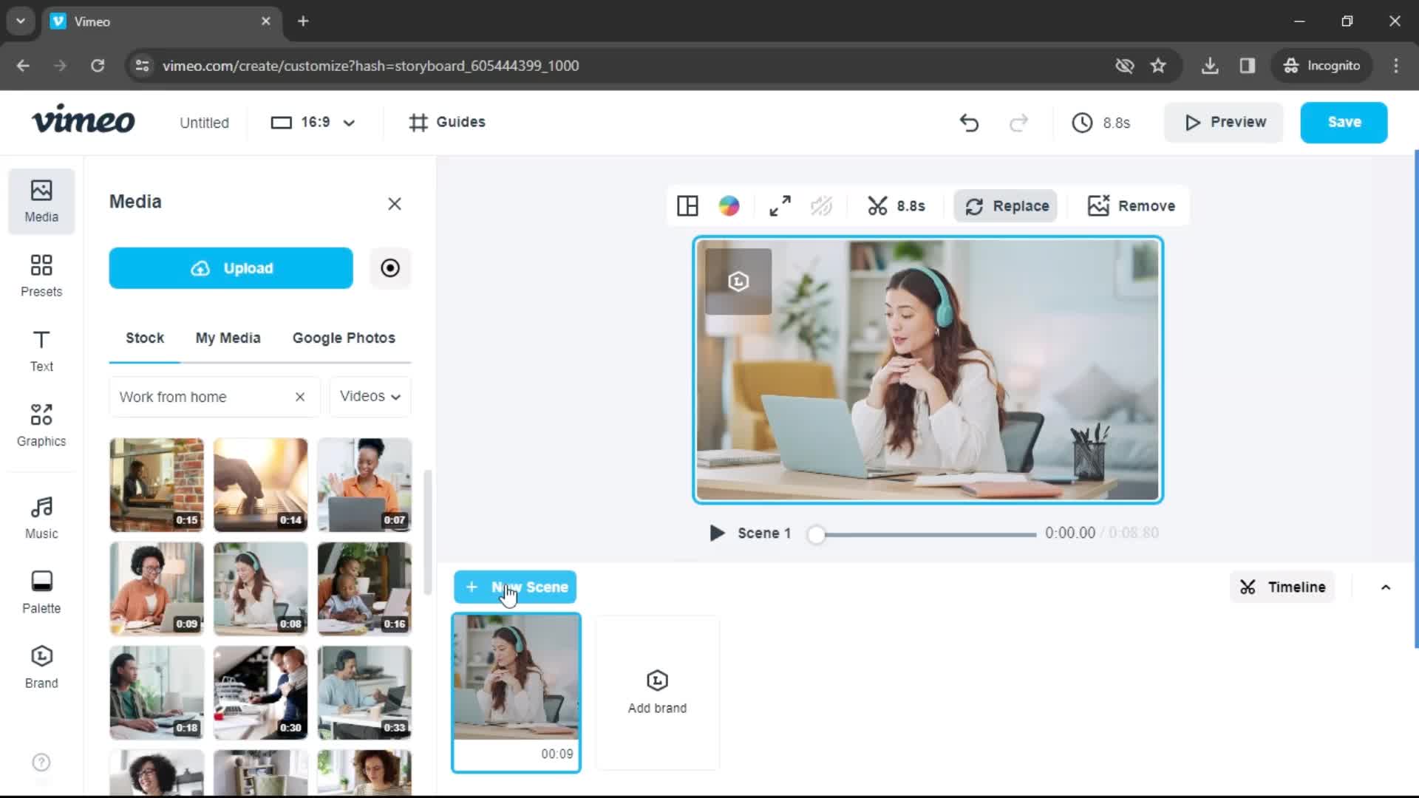This screenshot has height=798, width=1419.
Task: Select stock video with 0:07 duration
Action: 364,485
